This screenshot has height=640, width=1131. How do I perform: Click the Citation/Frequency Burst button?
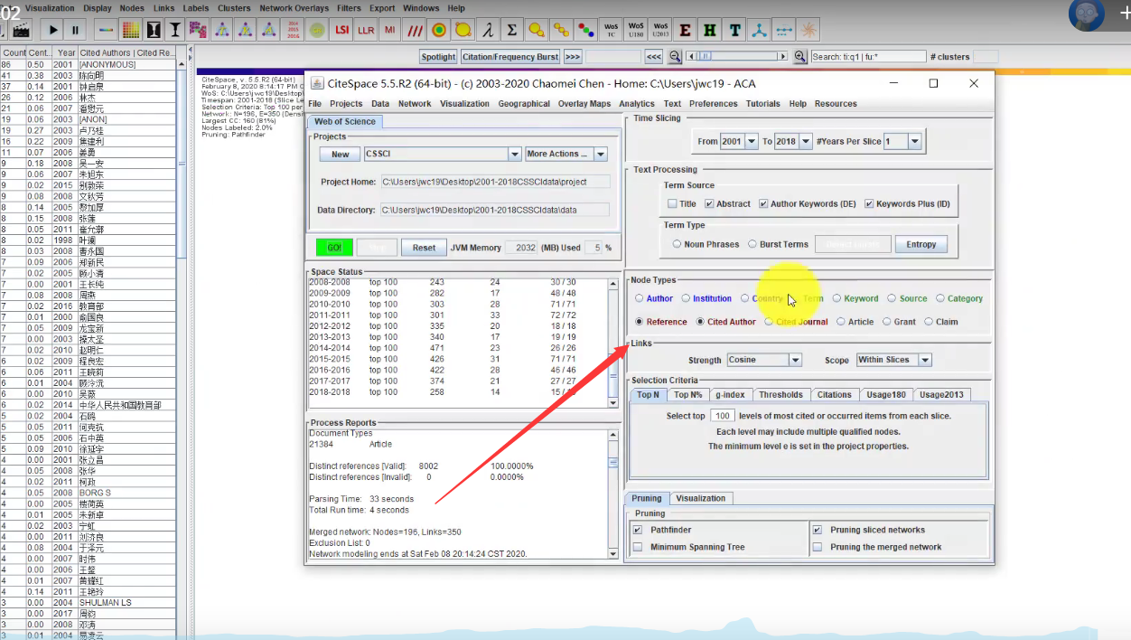point(510,56)
